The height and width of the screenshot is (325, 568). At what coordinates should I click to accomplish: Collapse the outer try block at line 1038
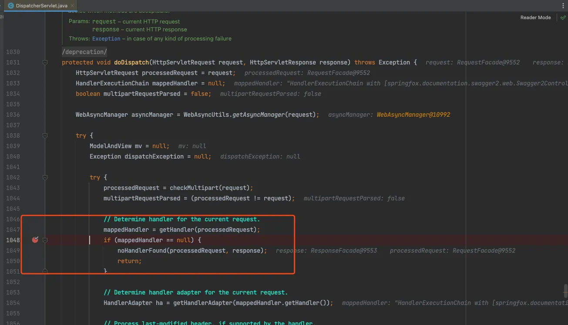45,135
